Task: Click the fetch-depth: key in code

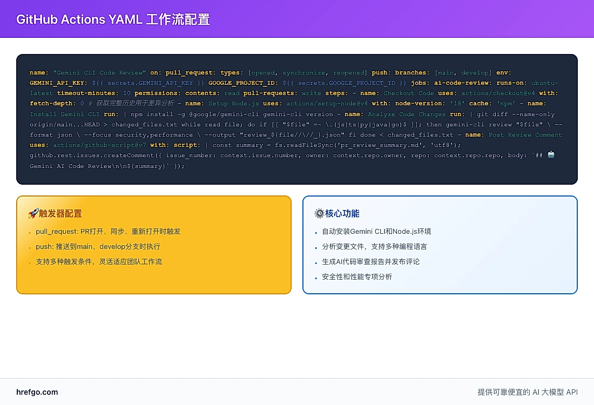Action: pos(53,104)
